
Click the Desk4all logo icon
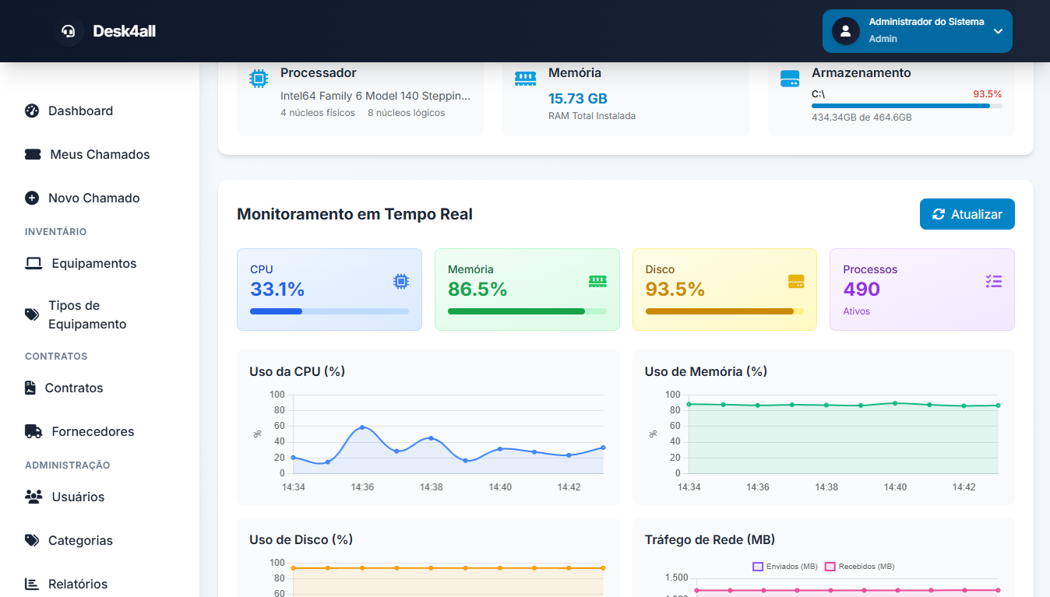[68, 31]
